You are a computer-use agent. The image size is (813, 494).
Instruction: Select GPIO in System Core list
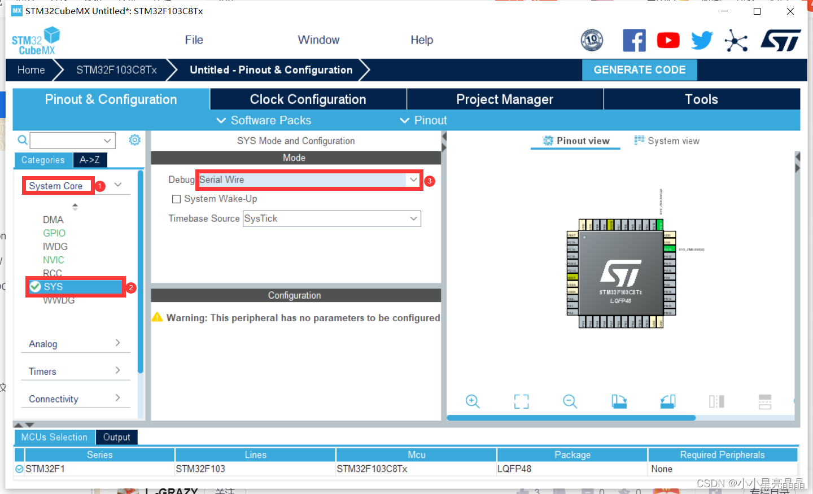point(54,233)
